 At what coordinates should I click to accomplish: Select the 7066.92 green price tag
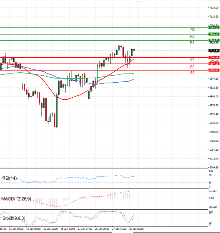tap(213, 34)
